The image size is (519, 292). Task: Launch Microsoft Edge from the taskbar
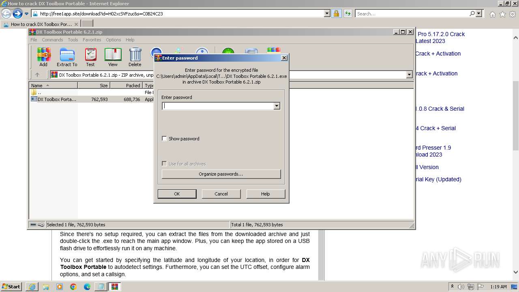pyautogui.click(x=87, y=287)
